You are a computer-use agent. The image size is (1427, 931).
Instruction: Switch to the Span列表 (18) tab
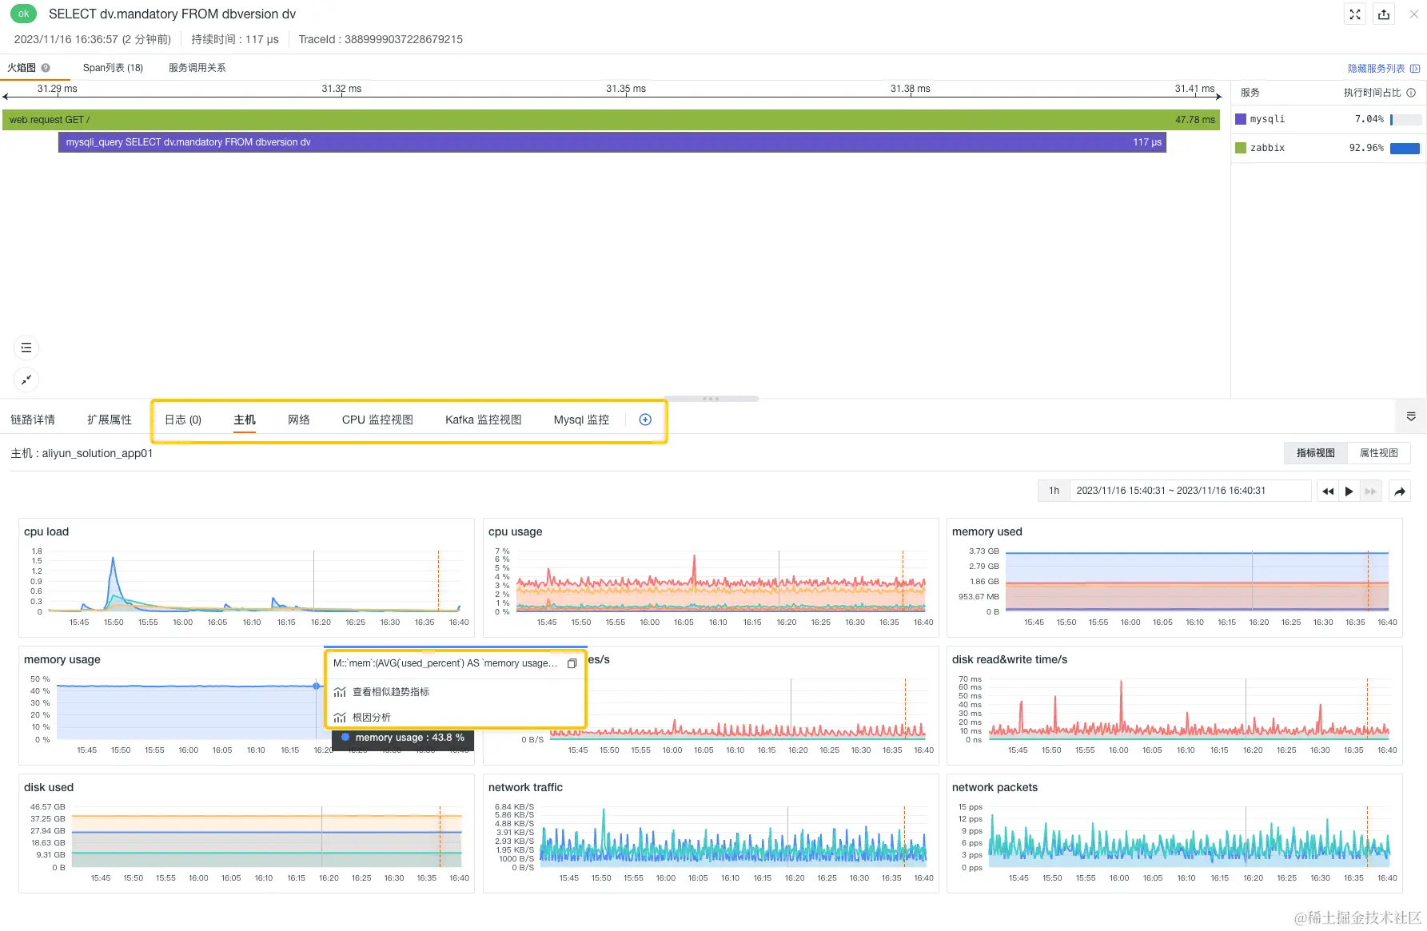(113, 68)
